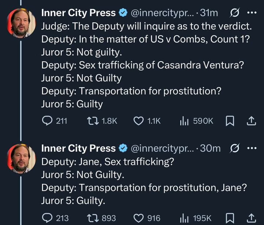Bookmark the second tweet about Jane

pos(230,218)
